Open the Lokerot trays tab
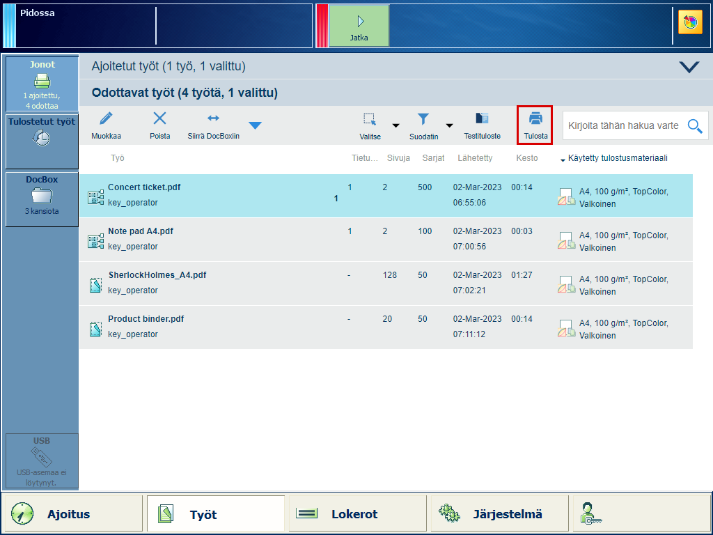Viewport: 713px width, 535px height. (357, 514)
